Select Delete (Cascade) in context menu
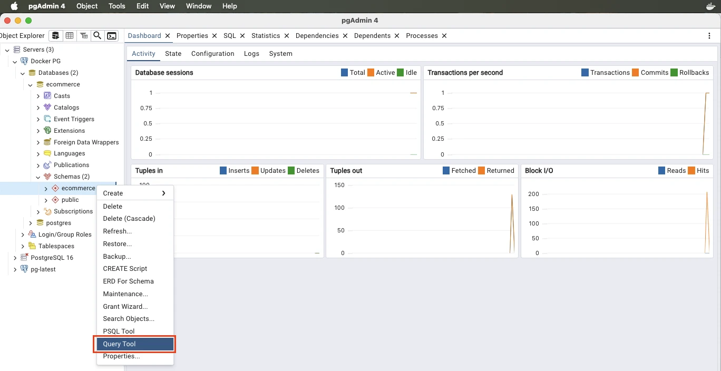The width and height of the screenshot is (721, 371). pyautogui.click(x=135, y=219)
